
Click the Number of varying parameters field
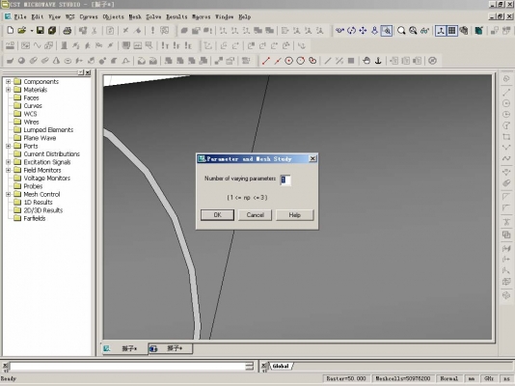pyautogui.click(x=285, y=179)
